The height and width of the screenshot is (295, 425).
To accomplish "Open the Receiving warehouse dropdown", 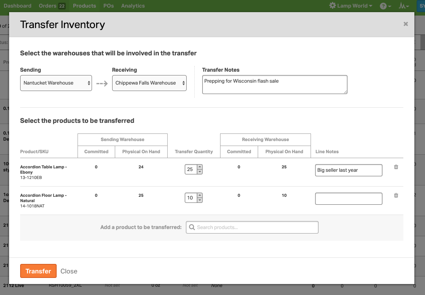I will point(149,83).
